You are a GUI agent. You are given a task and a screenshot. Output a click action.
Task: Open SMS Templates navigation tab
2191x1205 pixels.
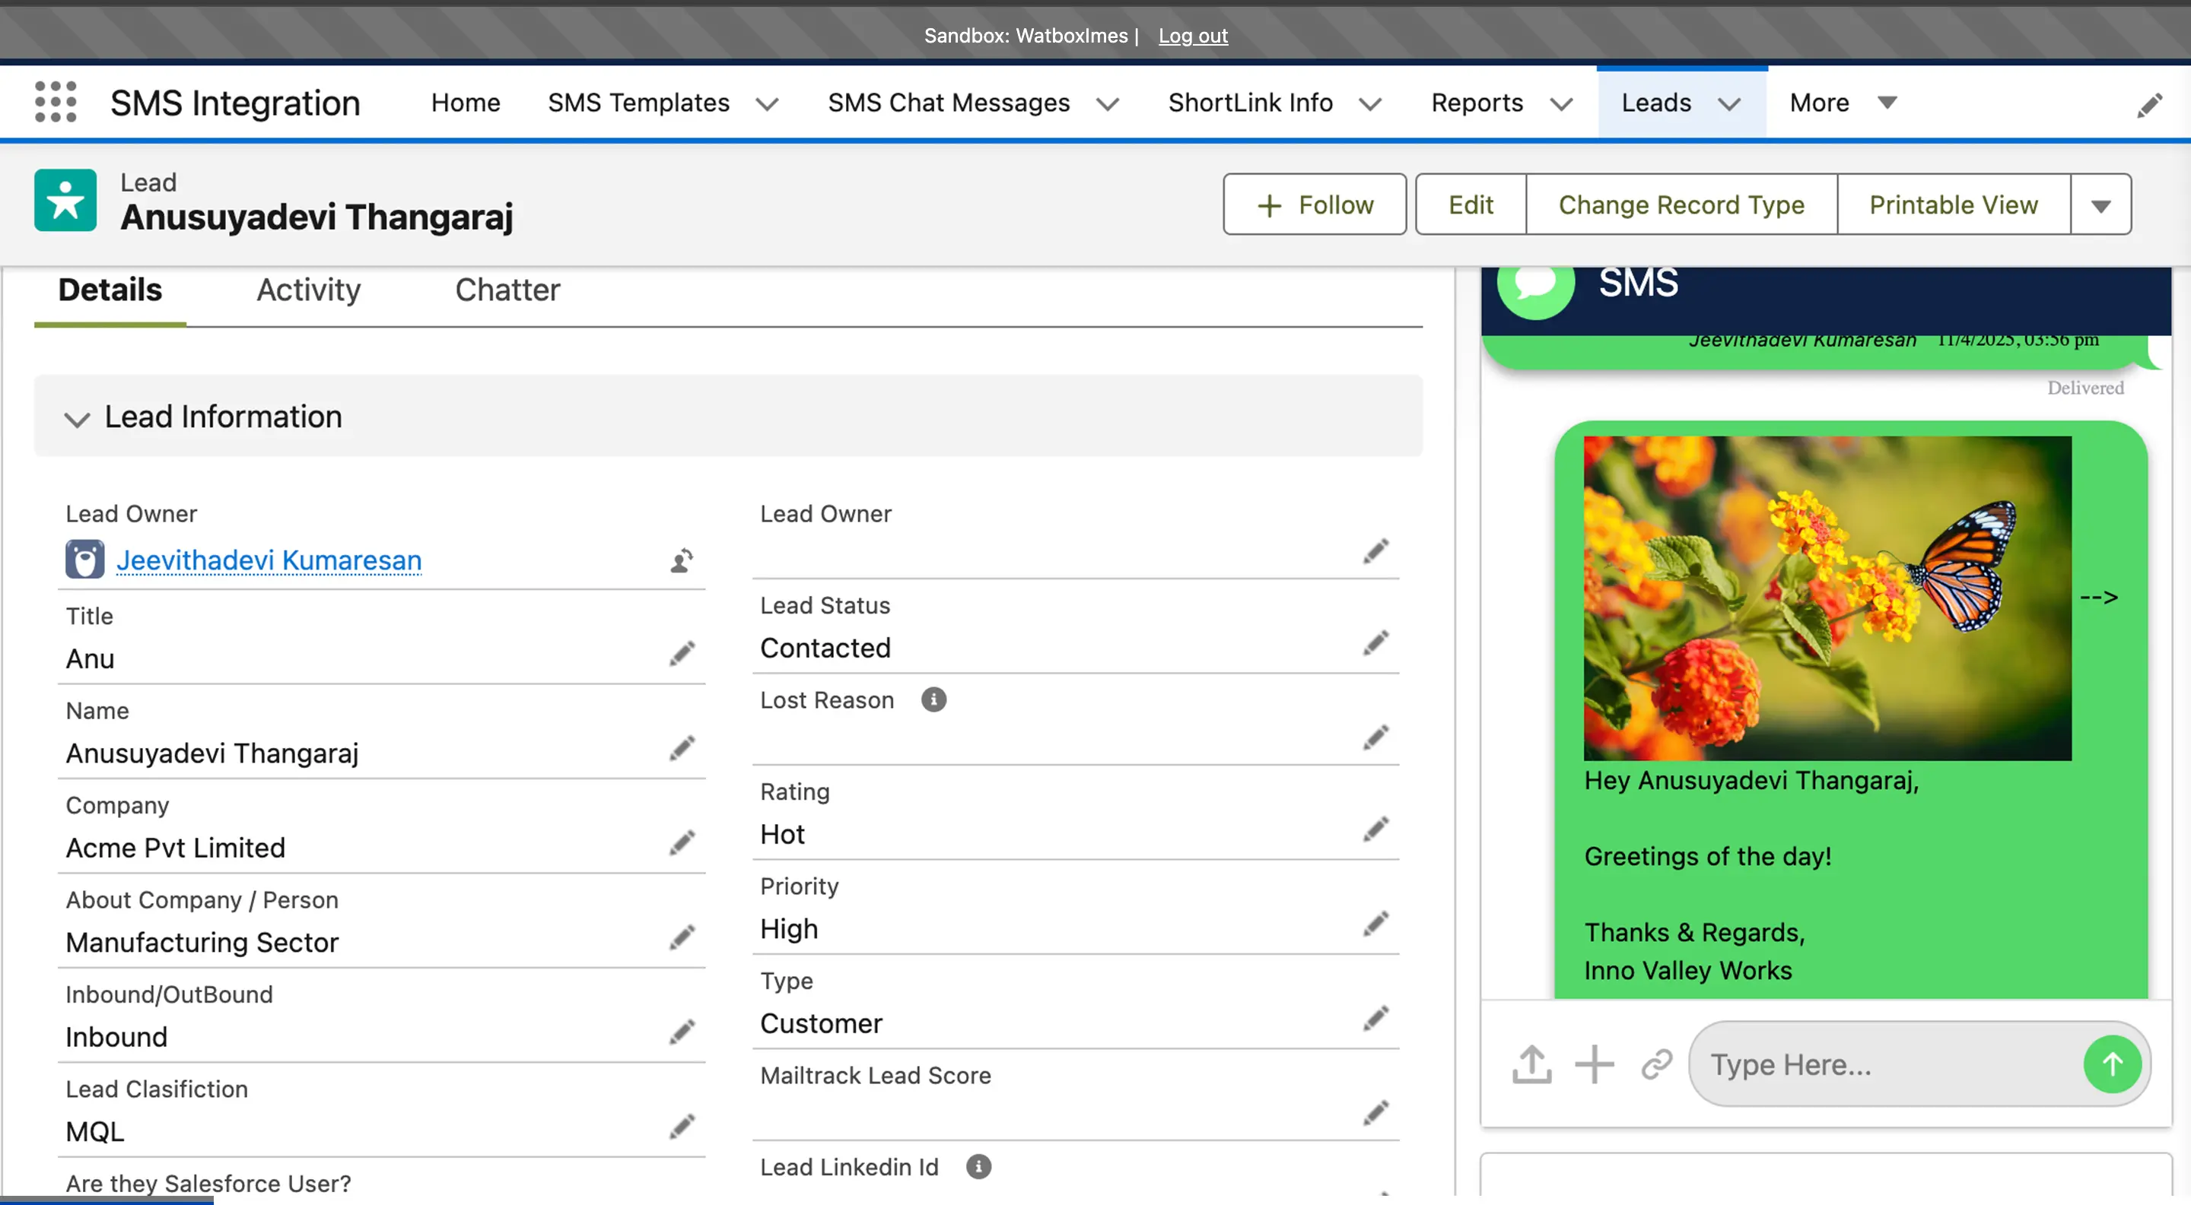(638, 103)
